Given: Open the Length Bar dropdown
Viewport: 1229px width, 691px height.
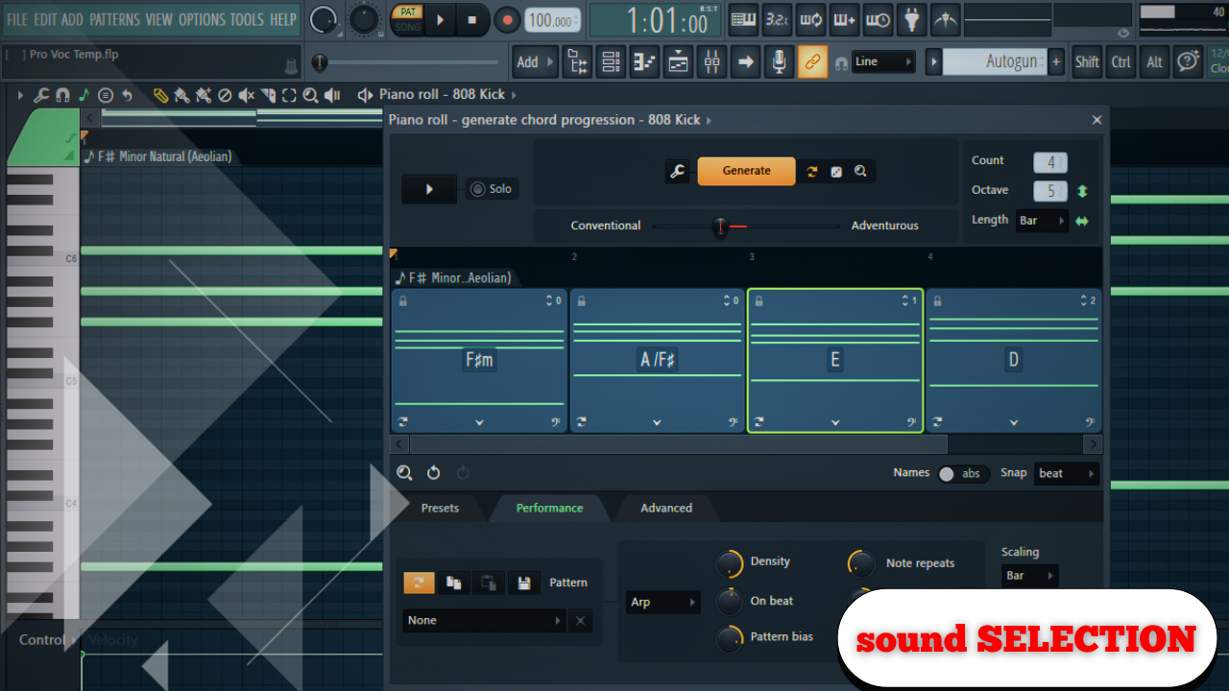Looking at the screenshot, I should click(x=1042, y=221).
